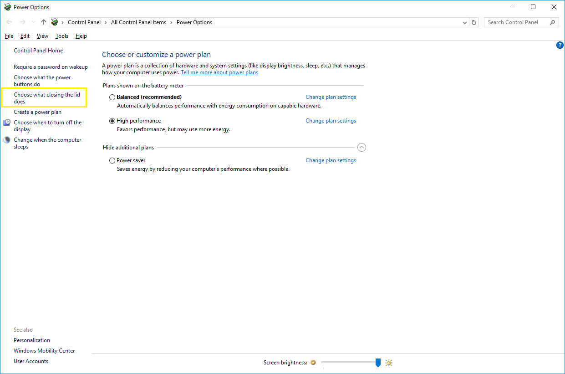Open User Accounts link

coord(31,361)
